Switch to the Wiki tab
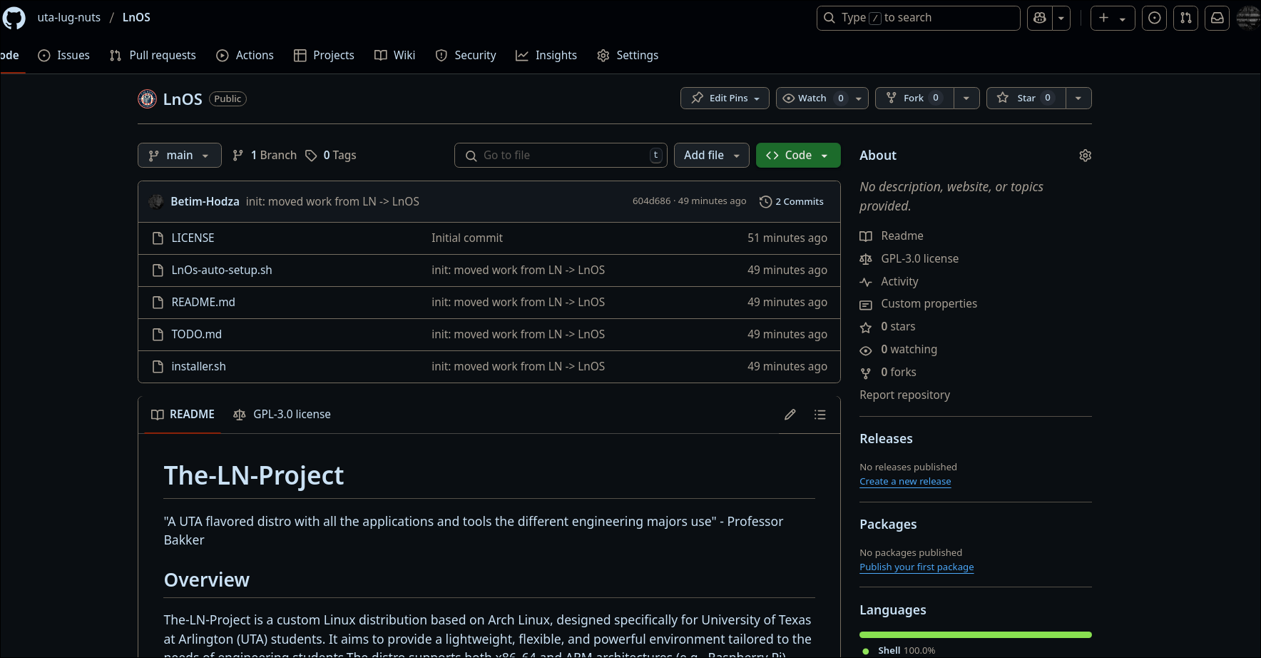This screenshot has height=658, width=1261. click(x=394, y=55)
